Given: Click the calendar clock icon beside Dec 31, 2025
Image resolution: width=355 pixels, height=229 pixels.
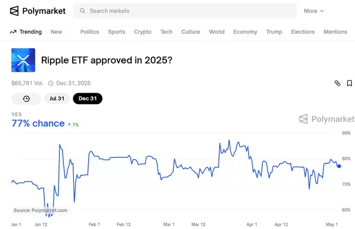Looking at the screenshot, I should 50,83.
